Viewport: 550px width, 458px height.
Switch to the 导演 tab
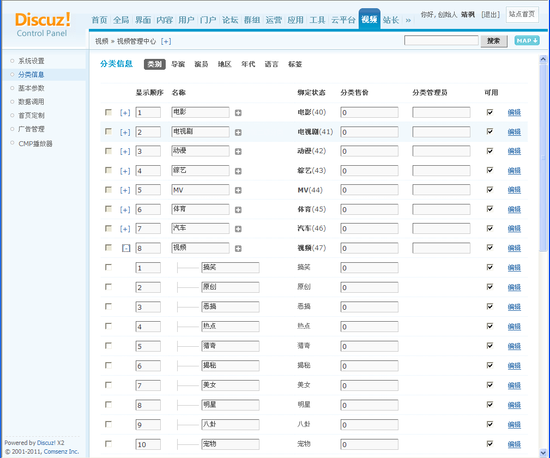pos(178,64)
